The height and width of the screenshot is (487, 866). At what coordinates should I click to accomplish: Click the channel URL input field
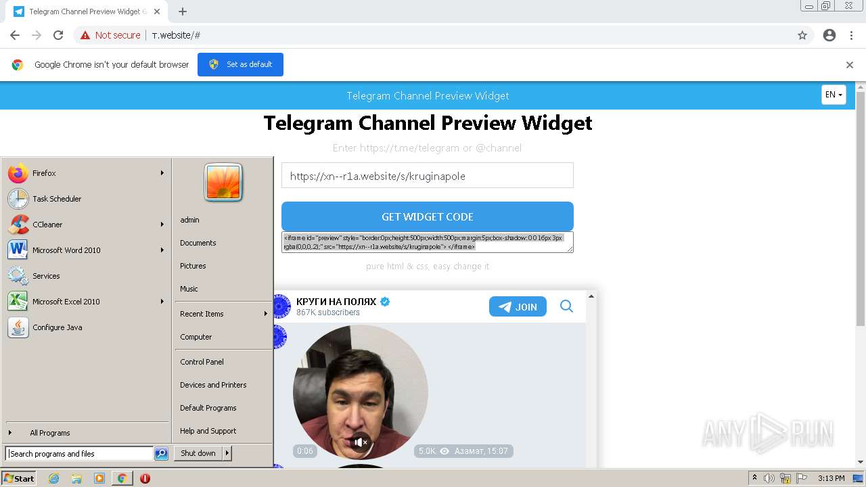pos(428,176)
